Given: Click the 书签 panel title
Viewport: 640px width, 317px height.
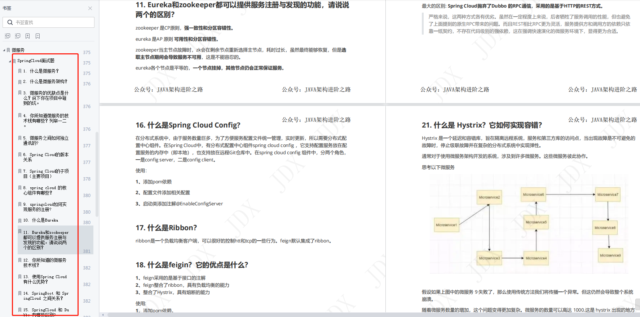Looking at the screenshot, I should click(7, 8).
